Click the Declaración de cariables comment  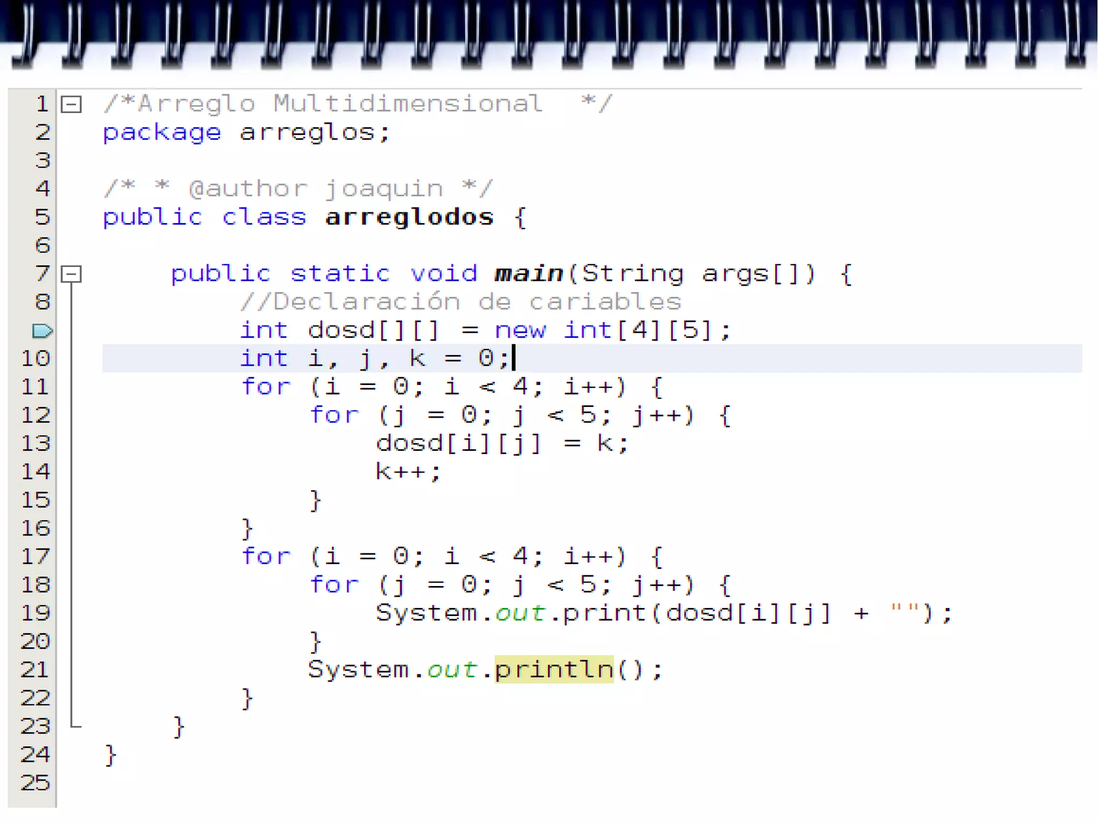[461, 302]
